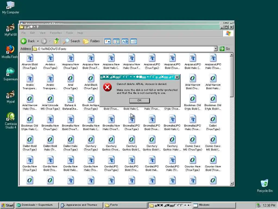Close the Cannot delete ARIAL error dialog
The height and width of the screenshot is (209, 278).
point(177,77)
